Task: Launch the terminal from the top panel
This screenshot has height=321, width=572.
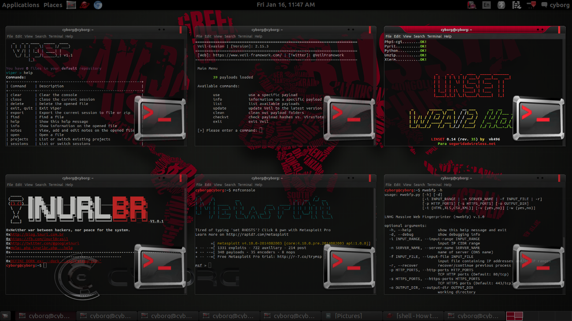Action: click(71, 5)
